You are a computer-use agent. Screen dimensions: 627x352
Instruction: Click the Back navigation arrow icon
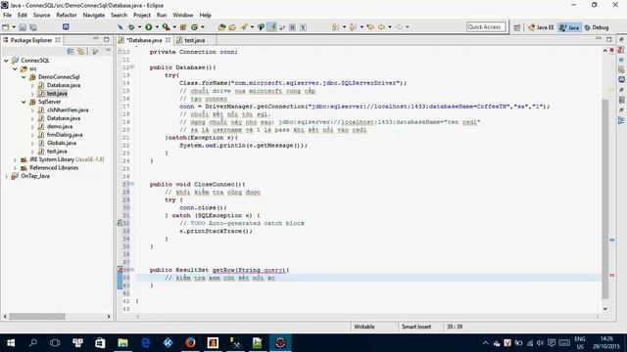381,27
